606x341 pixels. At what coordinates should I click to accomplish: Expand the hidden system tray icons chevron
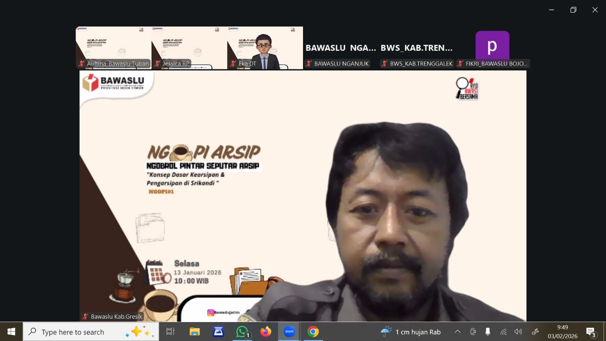tap(458, 332)
